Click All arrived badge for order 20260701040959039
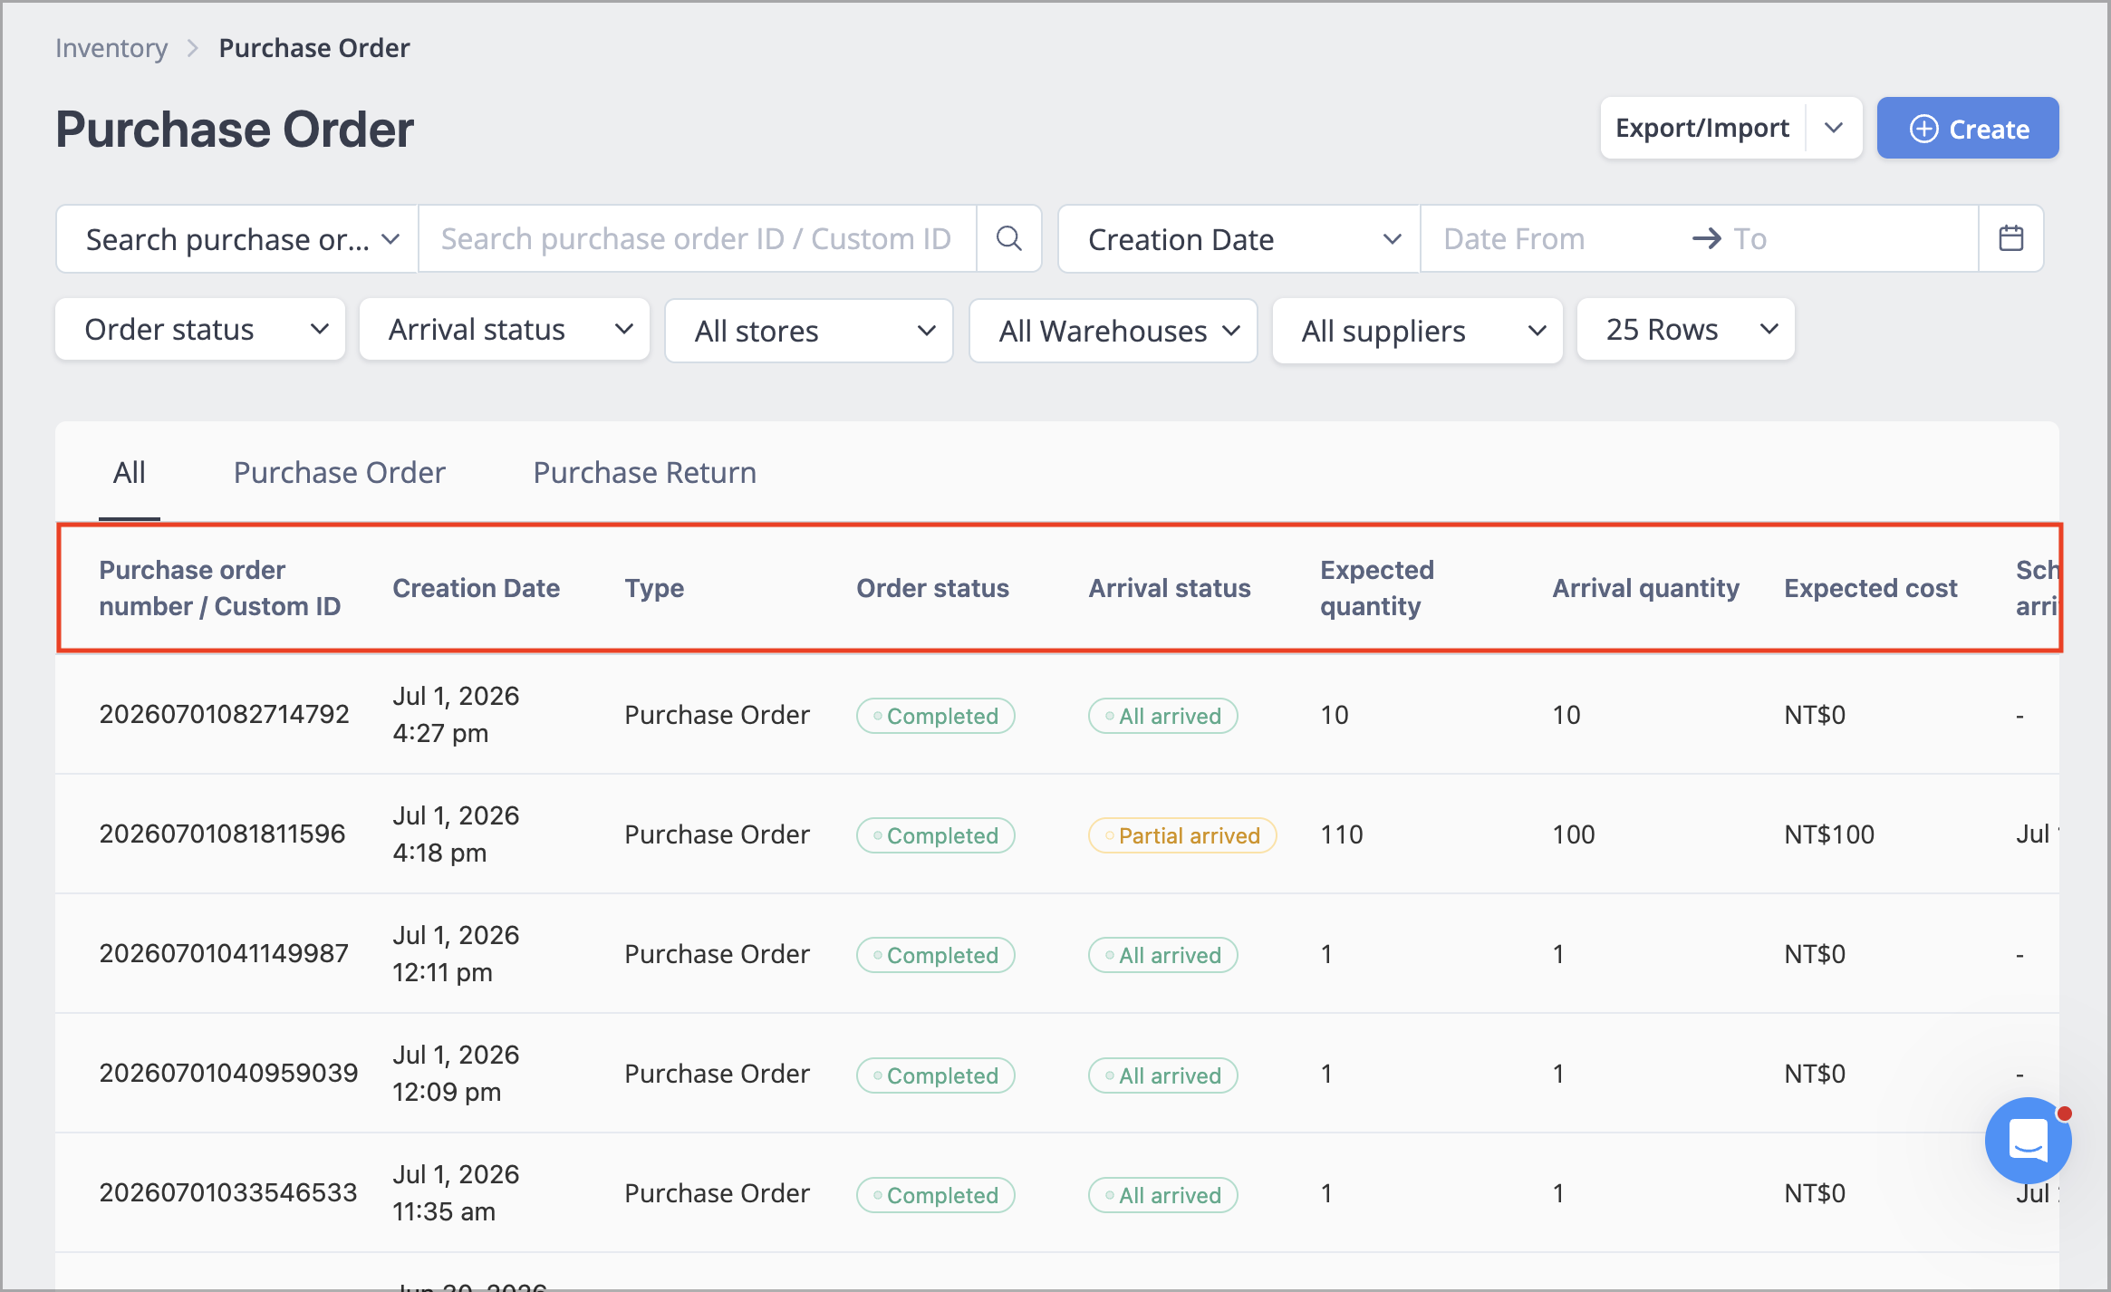This screenshot has height=1292, width=2111. click(1163, 1075)
